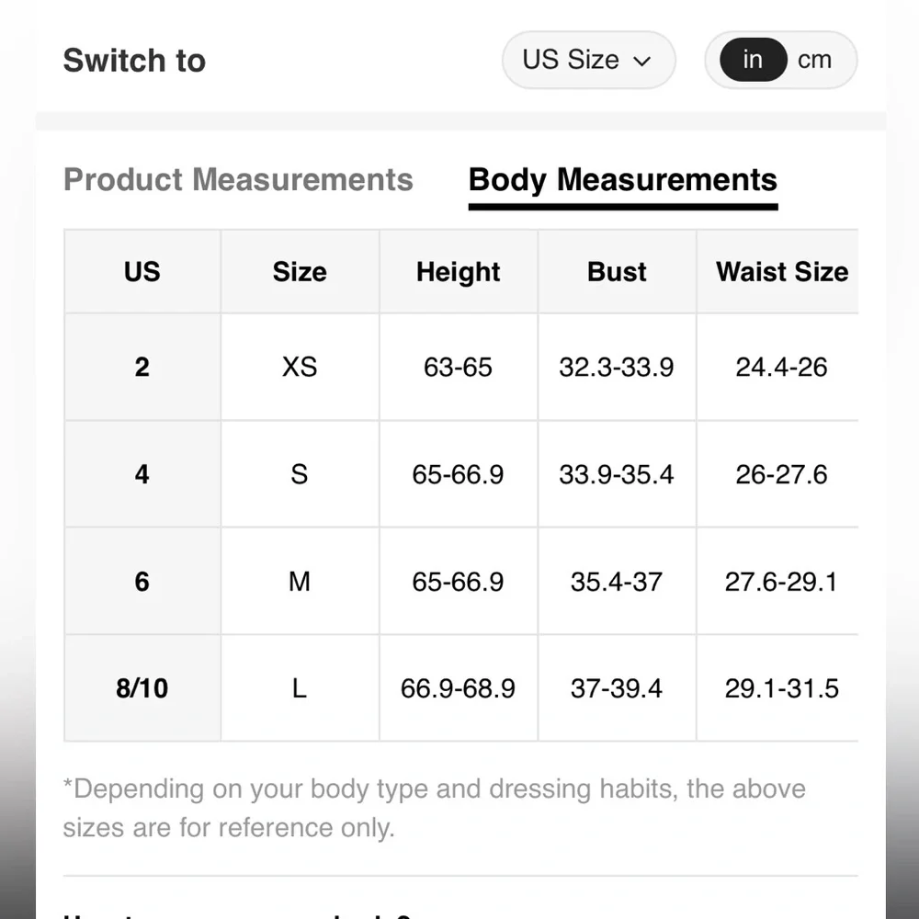Open the US Size dropdown
The width and height of the screenshot is (919, 919).
(586, 61)
